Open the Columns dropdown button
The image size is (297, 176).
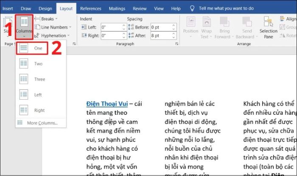point(24,27)
